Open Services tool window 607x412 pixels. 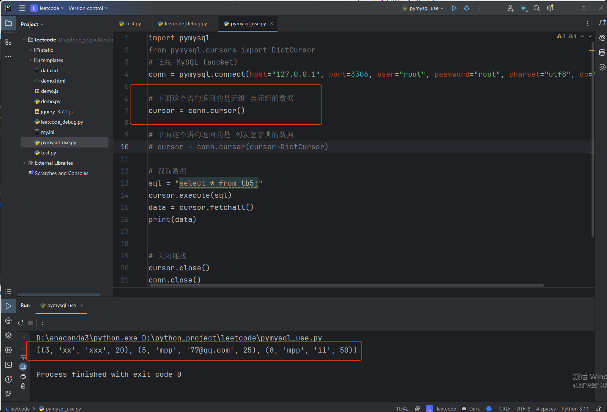[8, 350]
